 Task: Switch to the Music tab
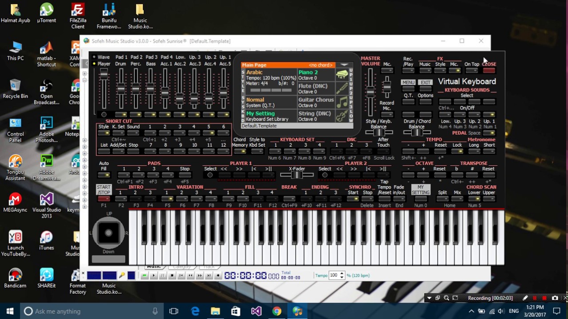(x=154, y=267)
